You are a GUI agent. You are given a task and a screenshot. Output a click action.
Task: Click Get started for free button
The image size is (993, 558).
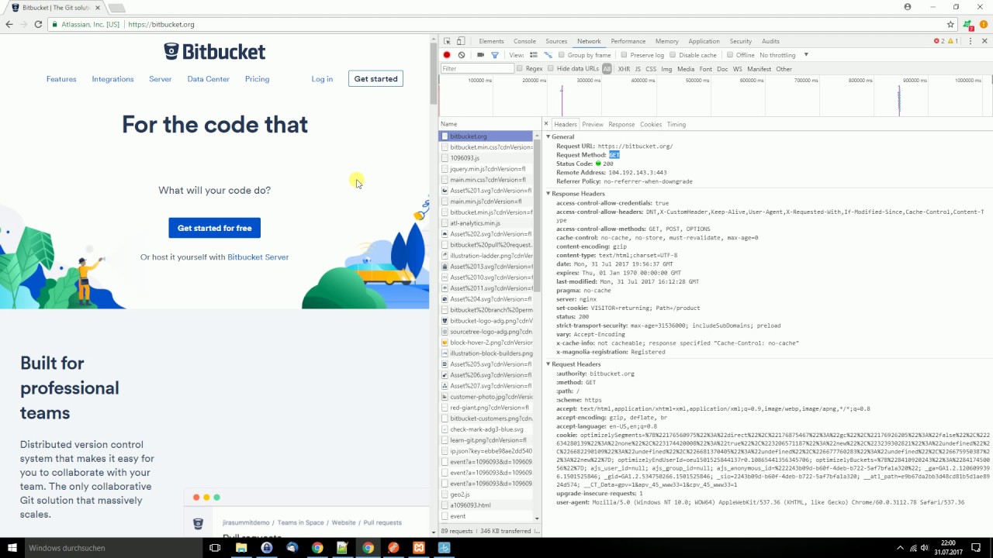coord(215,228)
